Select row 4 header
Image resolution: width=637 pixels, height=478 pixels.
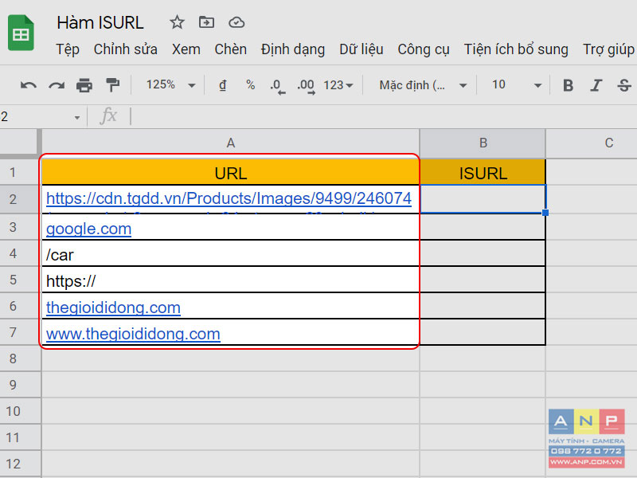coord(19,253)
